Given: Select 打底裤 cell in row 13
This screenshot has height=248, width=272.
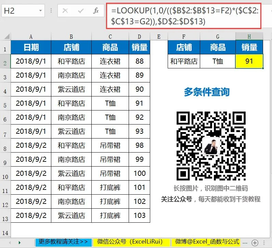Looking at the screenshot, I should pos(110,216).
